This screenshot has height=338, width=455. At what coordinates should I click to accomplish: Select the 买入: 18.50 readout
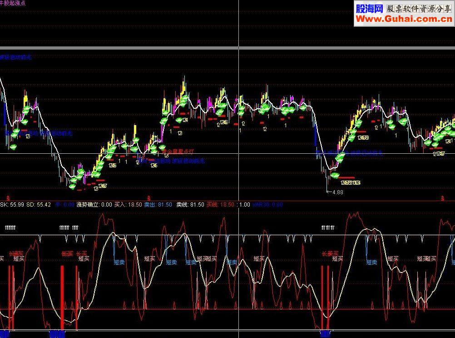128,205
